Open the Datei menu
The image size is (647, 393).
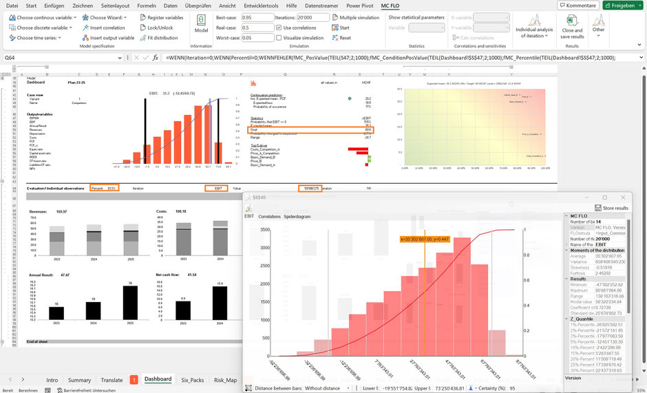[12, 6]
